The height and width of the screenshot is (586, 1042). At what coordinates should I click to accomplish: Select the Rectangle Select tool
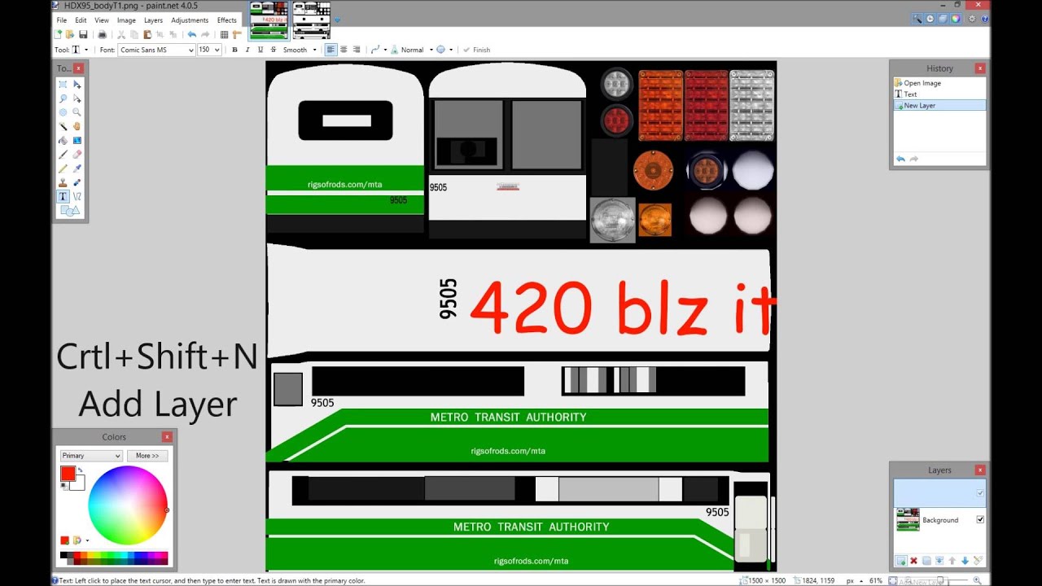click(x=63, y=85)
